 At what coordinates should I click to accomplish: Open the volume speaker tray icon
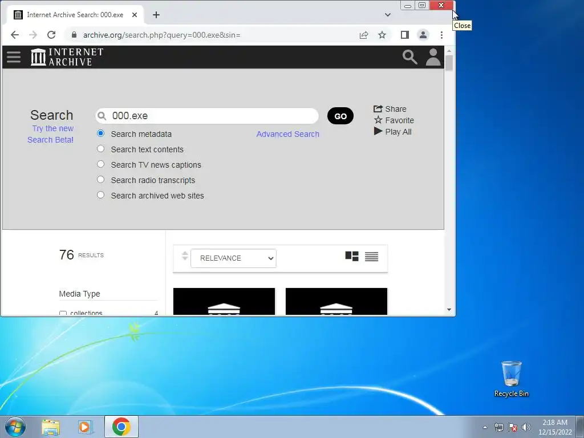(x=526, y=427)
